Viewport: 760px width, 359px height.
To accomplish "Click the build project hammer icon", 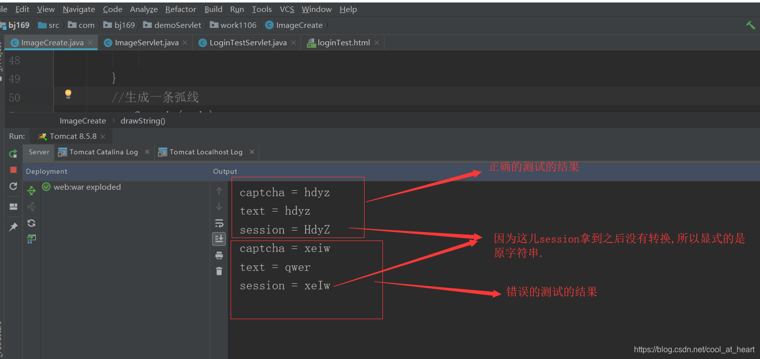I will pos(751,25).
